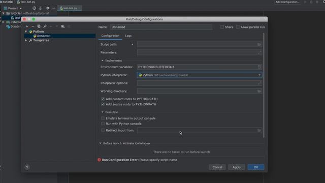Remove the selected configuration with minus icon
The image size is (325, 183).
pos(32,26)
